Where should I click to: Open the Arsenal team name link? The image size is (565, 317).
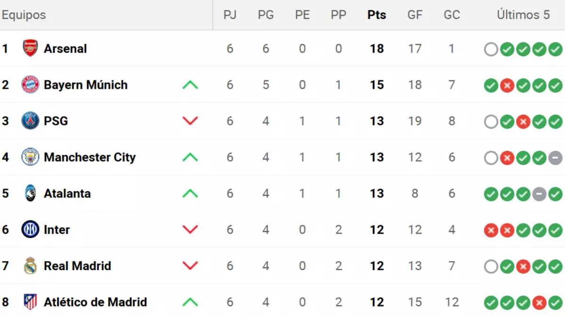(65, 48)
